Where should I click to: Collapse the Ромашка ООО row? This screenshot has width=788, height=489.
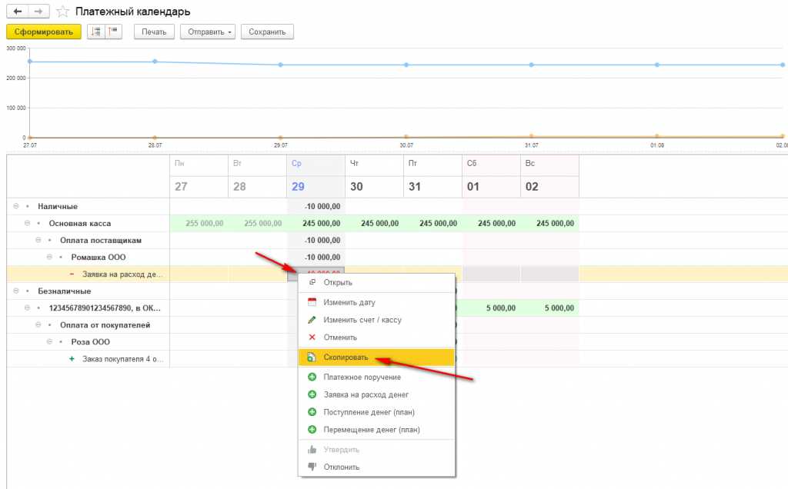point(49,257)
